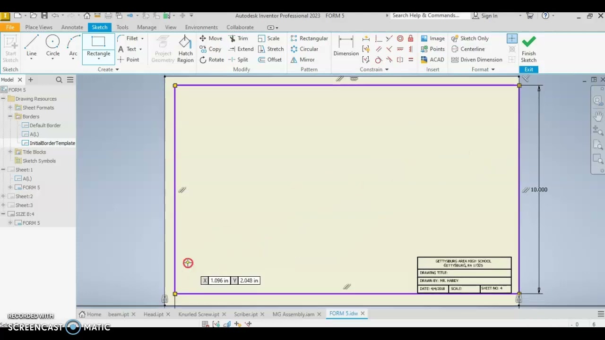The image size is (605, 340).
Task: Select Sketch Symbols folder in tree
Action: (35, 161)
